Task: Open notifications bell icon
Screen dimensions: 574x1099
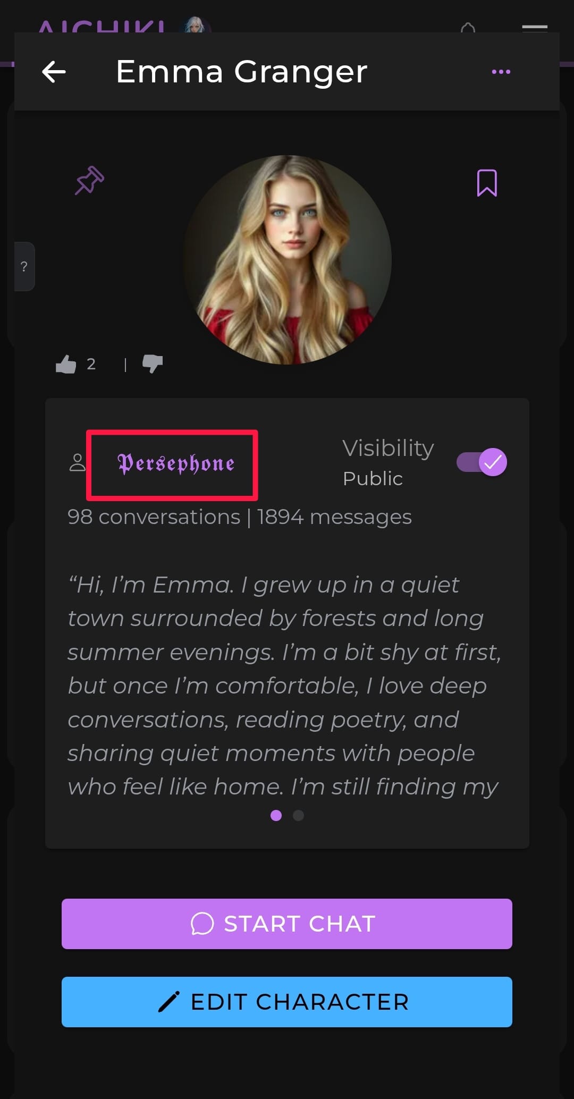Action: click(468, 27)
